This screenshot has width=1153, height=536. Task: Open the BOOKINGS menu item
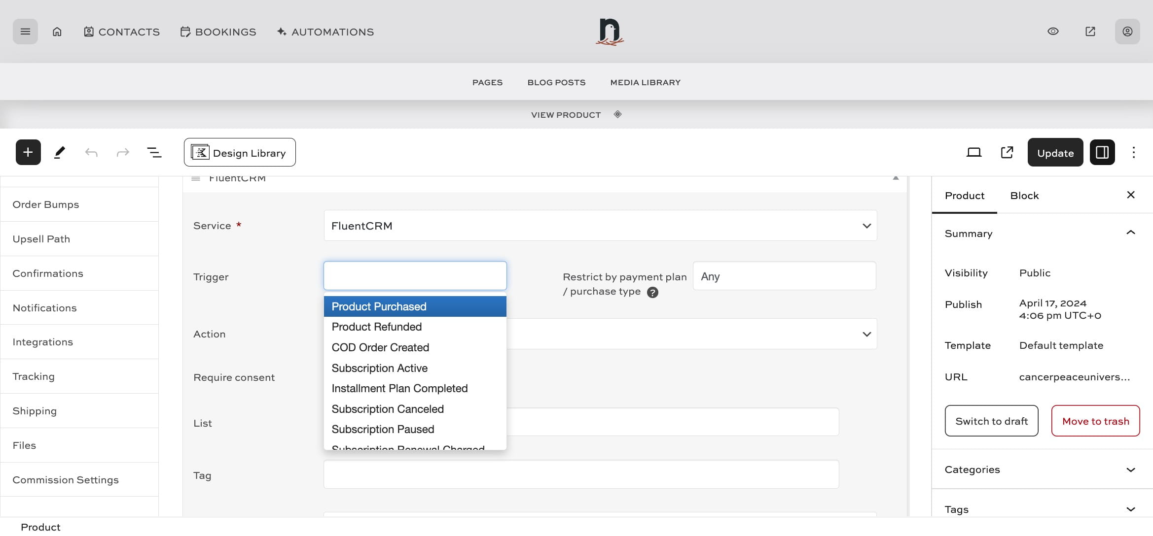coord(218,32)
